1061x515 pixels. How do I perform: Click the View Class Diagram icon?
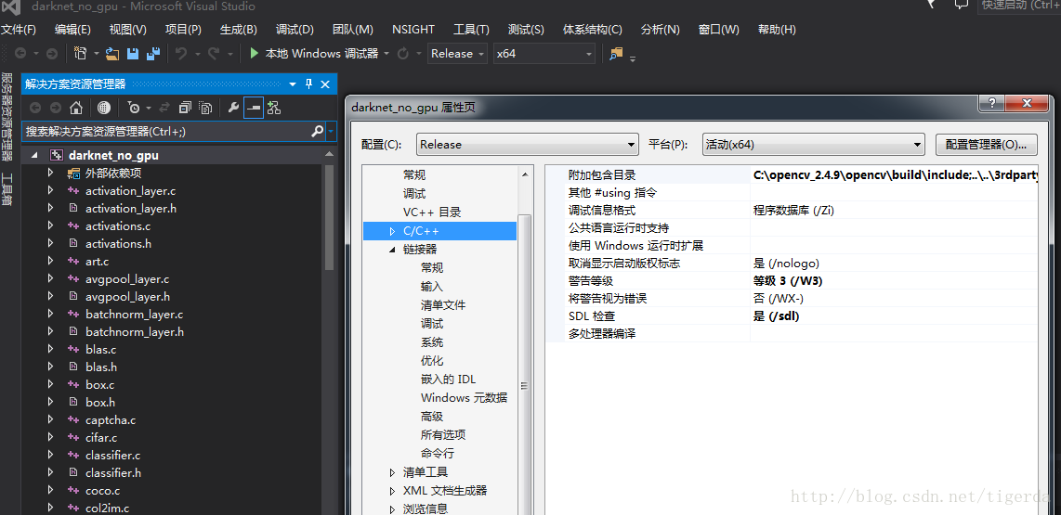point(274,108)
